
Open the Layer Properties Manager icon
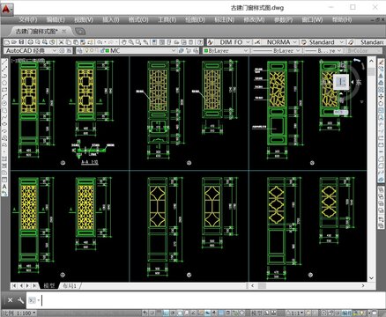point(79,50)
